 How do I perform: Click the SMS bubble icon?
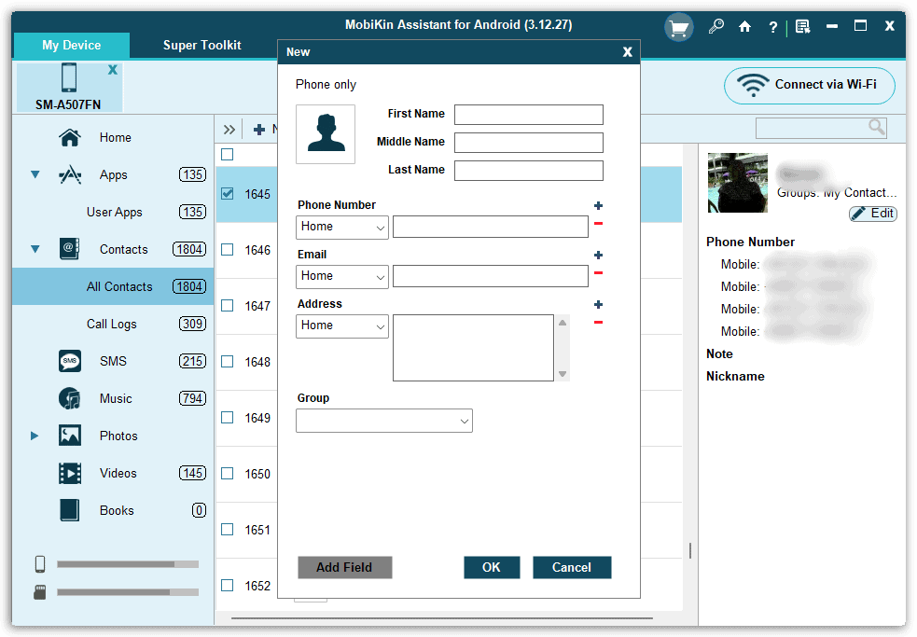click(70, 361)
